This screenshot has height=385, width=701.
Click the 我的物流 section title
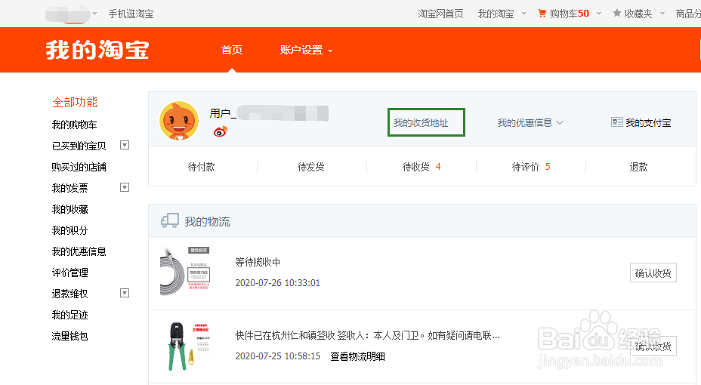tap(208, 221)
